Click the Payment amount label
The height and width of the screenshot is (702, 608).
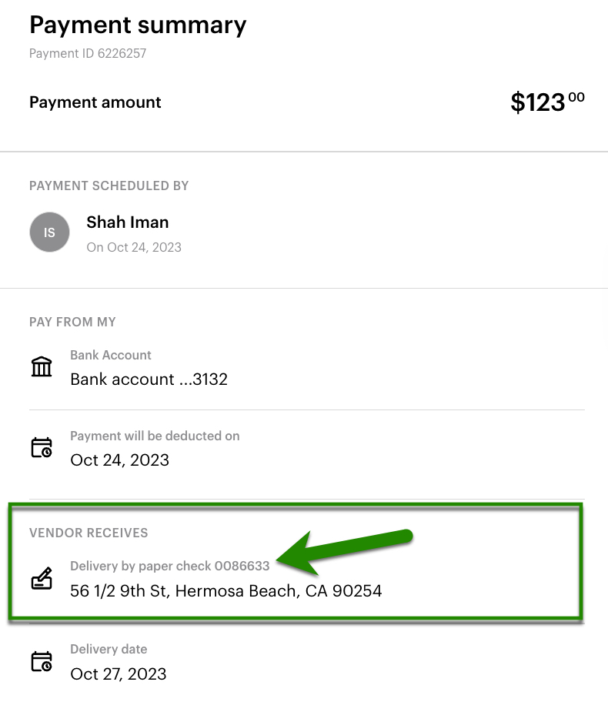[95, 102]
